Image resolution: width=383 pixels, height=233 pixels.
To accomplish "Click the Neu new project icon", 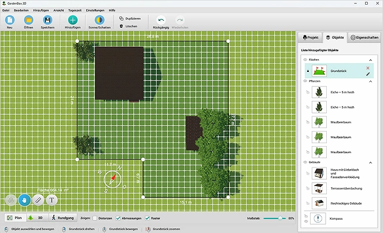I will click(9, 20).
